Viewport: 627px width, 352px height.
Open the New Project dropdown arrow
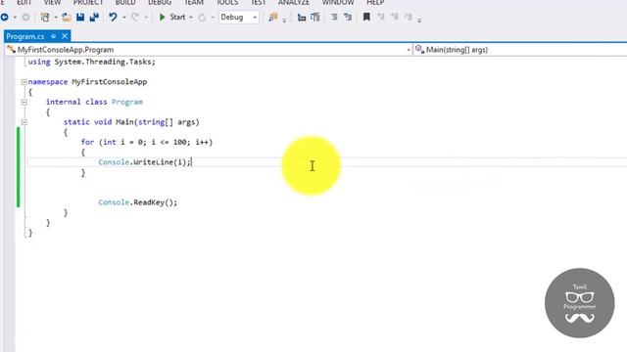(x=56, y=18)
